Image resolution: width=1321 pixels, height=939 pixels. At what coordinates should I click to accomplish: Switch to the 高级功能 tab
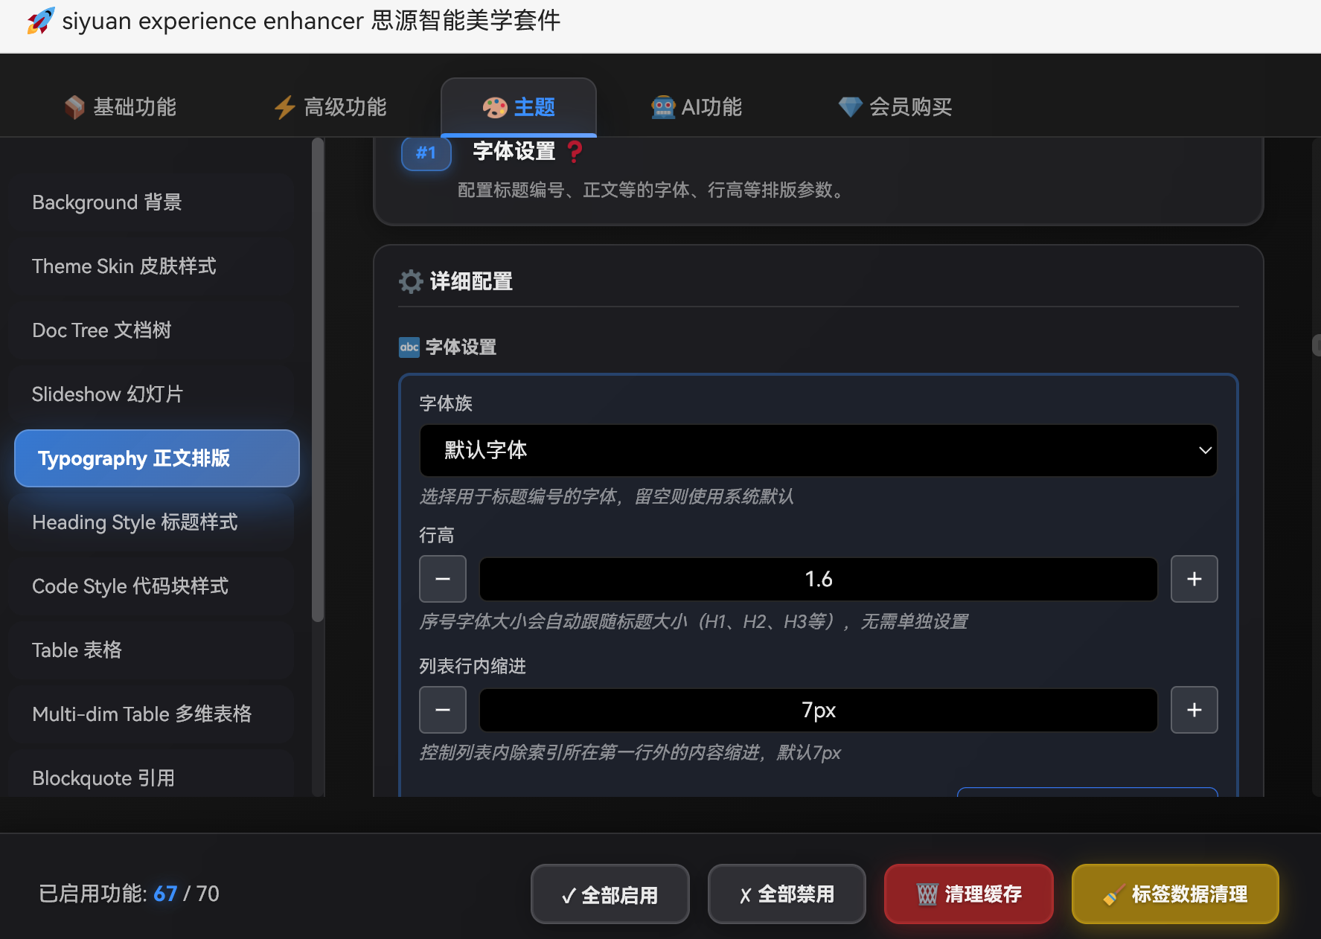pyautogui.click(x=330, y=107)
